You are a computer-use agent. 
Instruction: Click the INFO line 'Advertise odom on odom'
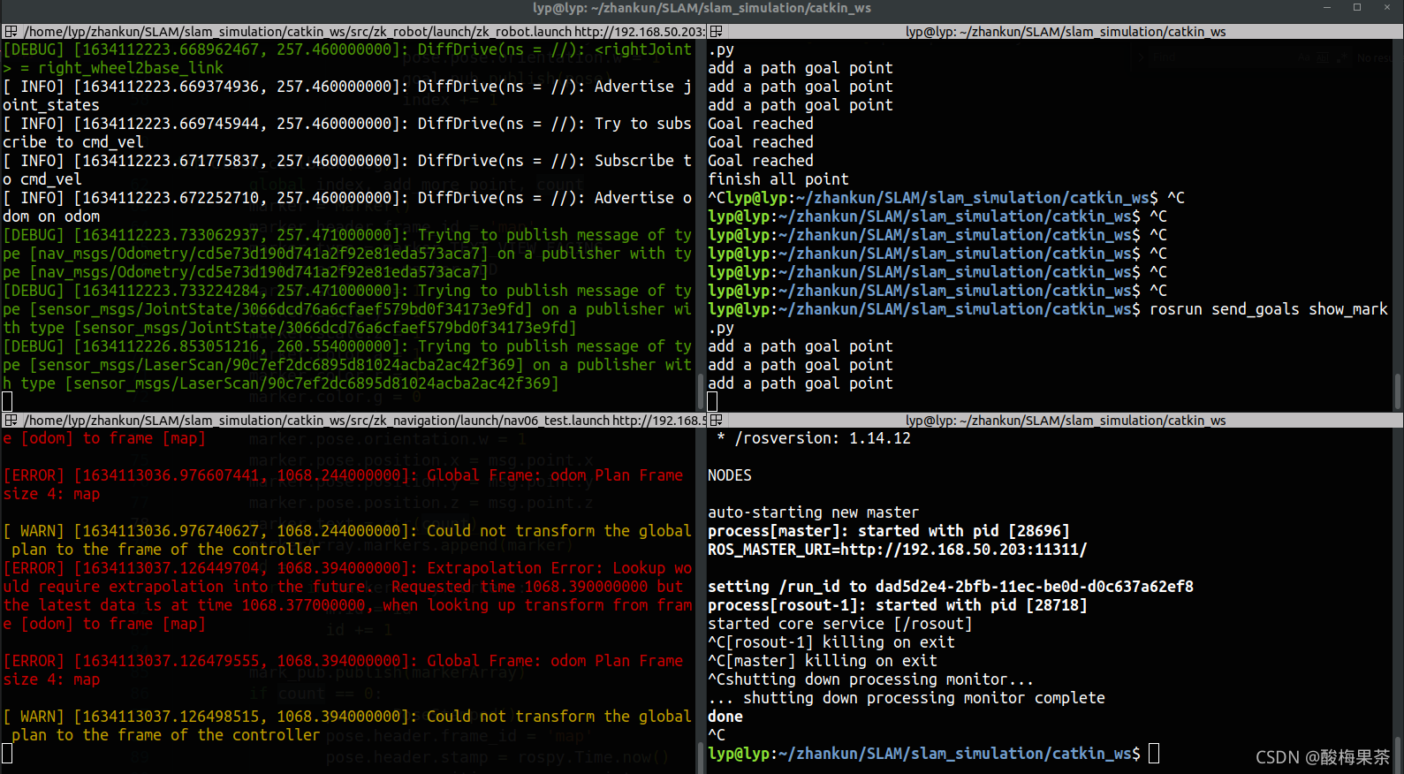point(347,207)
